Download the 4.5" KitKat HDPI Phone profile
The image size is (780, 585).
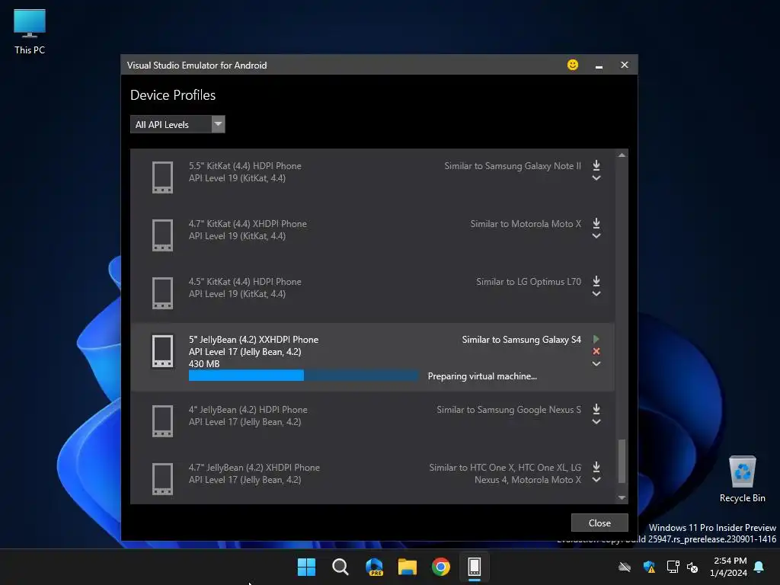tap(596, 281)
